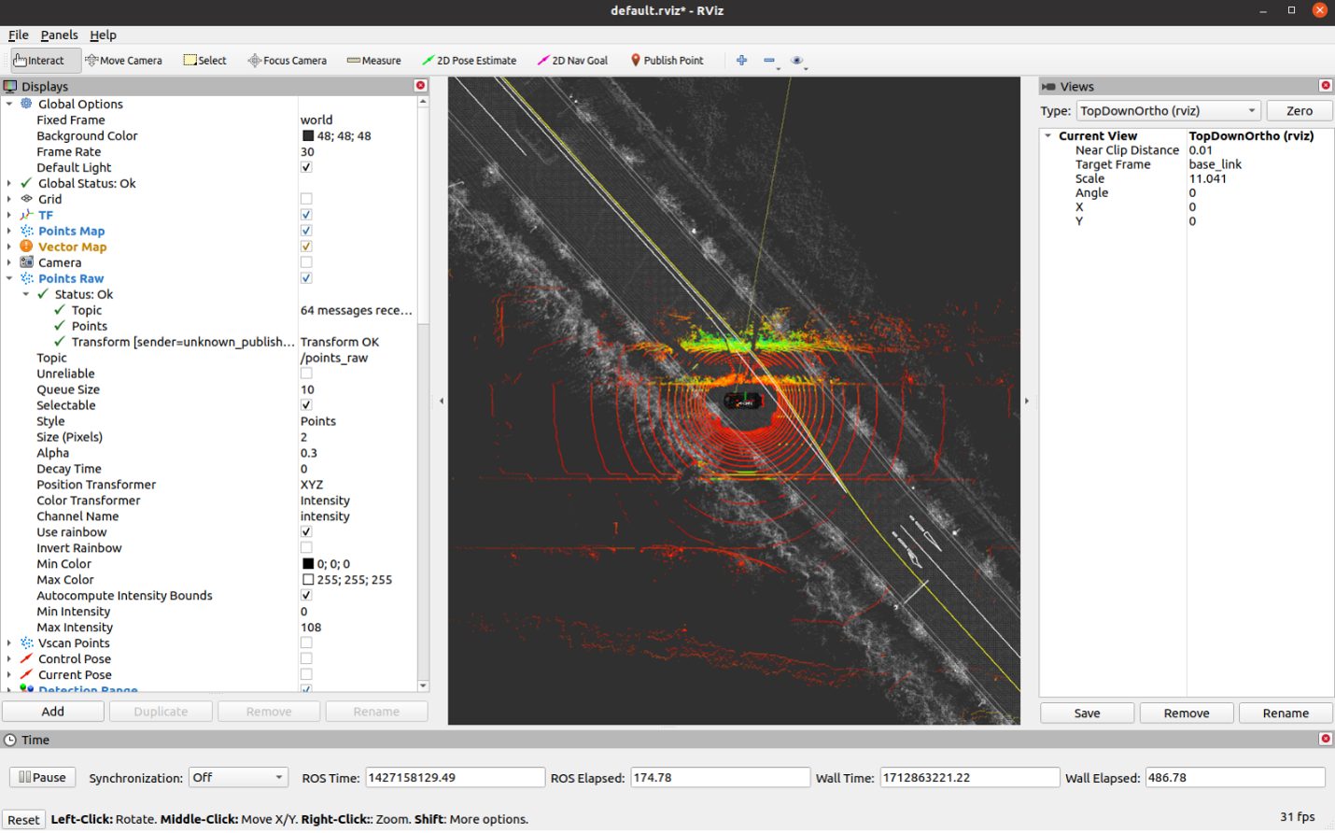Click the Background Color swatch
The width and height of the screenshot is (1335, 833).
308,136
